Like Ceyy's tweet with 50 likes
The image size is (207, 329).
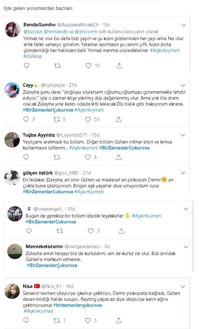tap(88, 119)
